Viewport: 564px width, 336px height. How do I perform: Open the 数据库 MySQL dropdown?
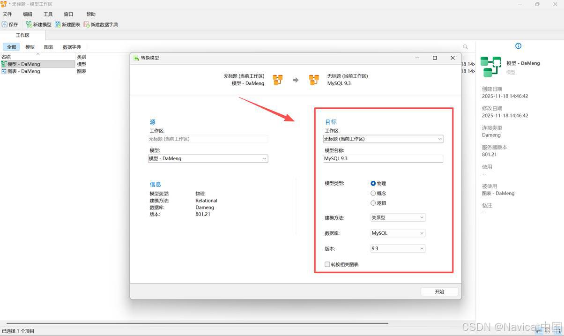point(398,233)
